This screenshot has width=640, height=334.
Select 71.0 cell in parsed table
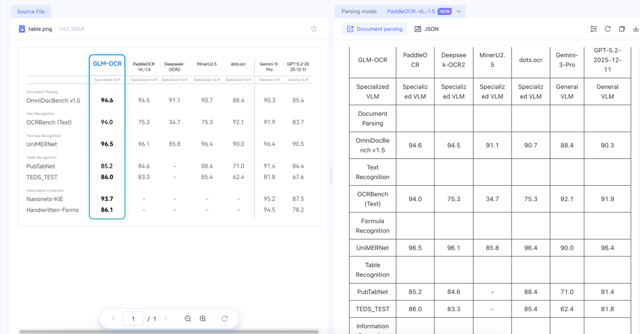[567, 292]
